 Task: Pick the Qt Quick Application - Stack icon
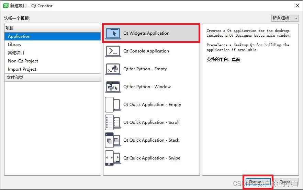[x=113, y=140]
